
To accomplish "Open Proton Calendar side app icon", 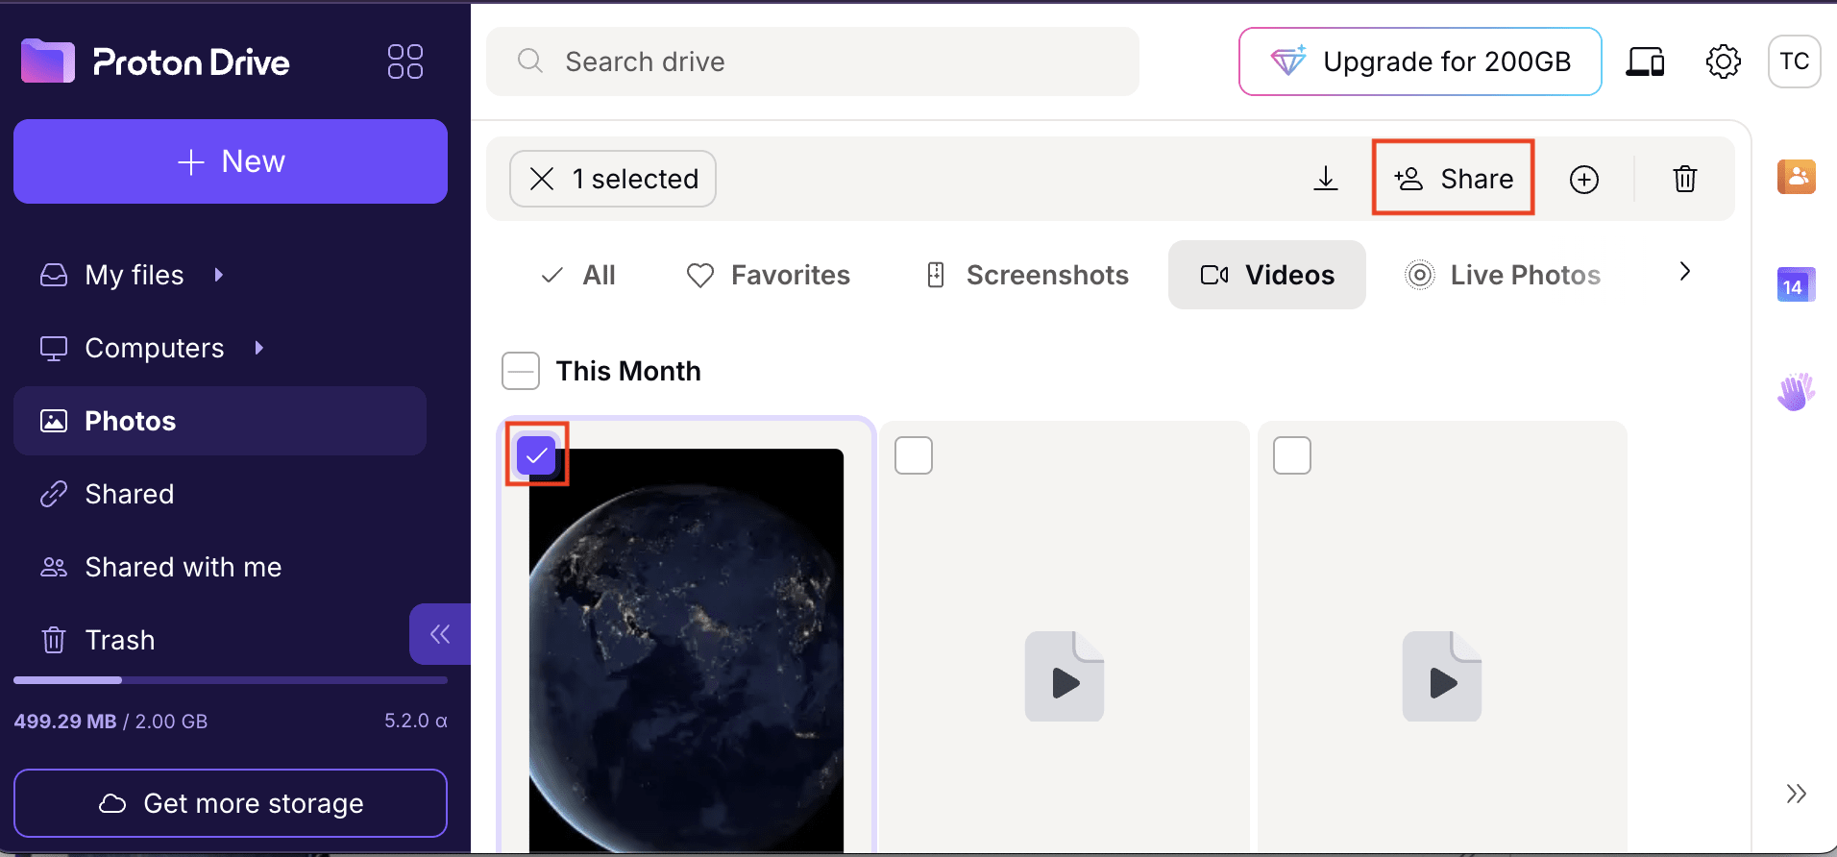I will [1796, 284].
